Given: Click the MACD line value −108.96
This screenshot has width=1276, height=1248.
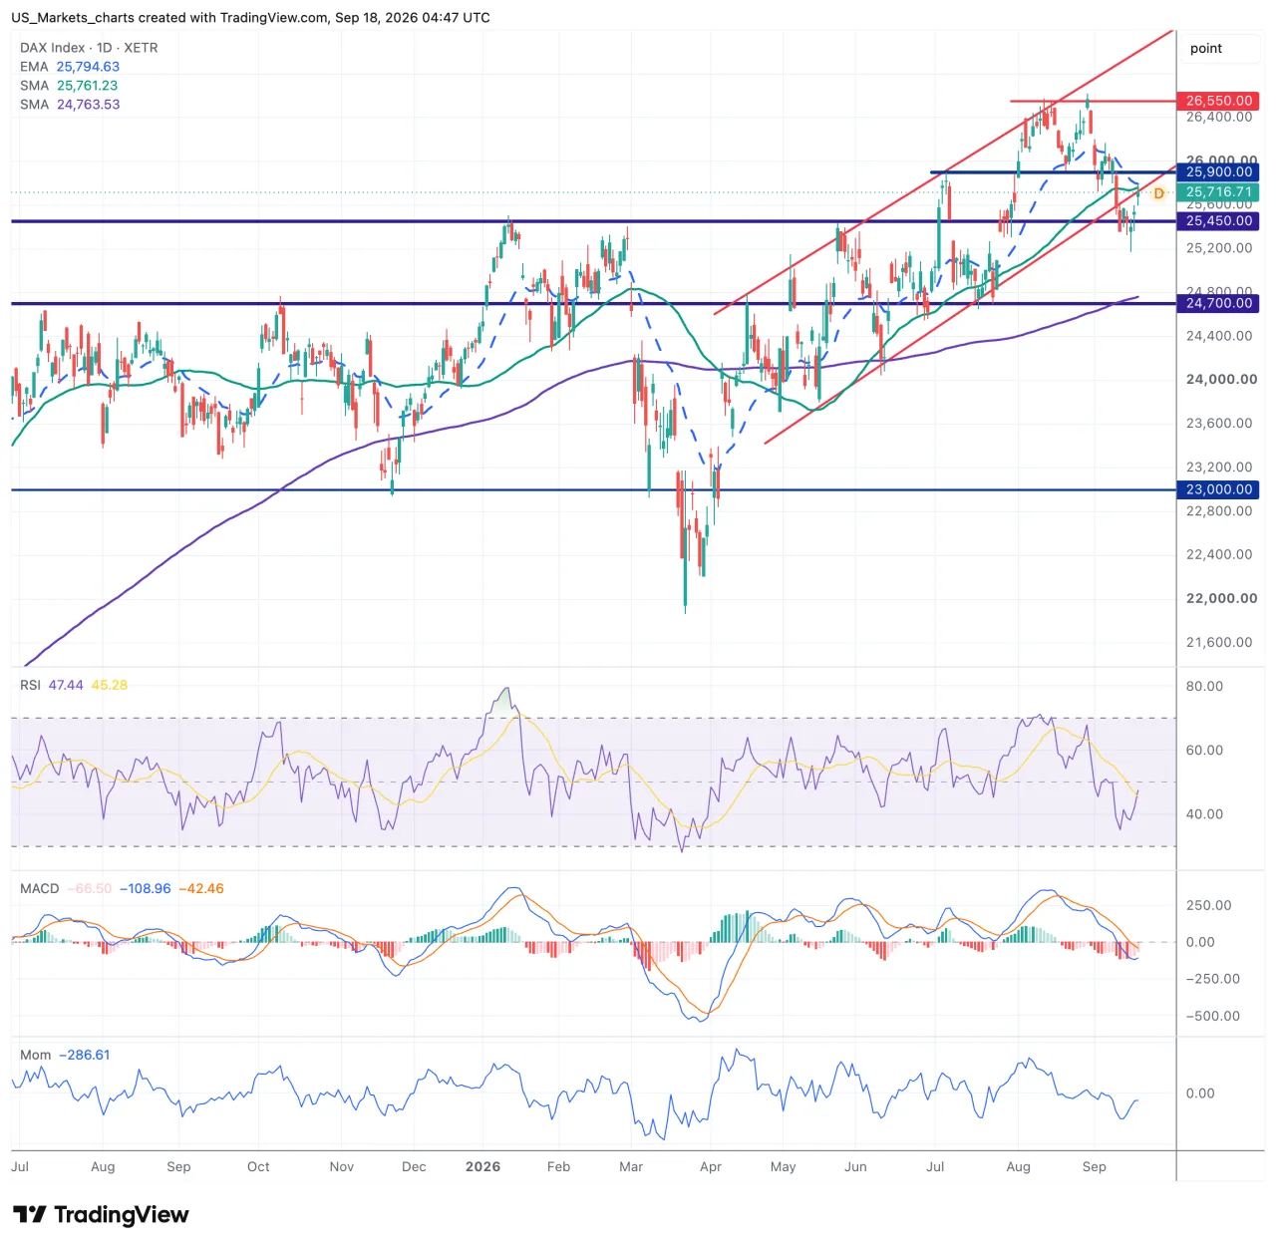Looking at the screenshot, I should [146, 888].
